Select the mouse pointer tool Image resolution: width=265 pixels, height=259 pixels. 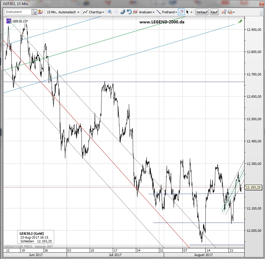click(188, 12)
